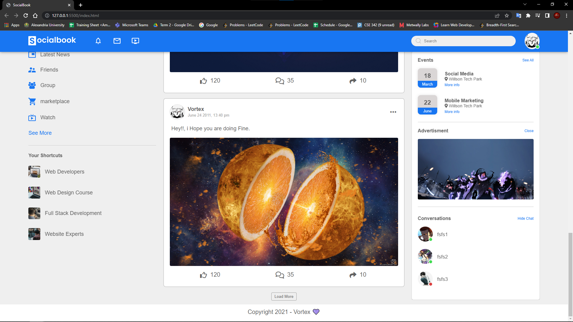Open the video feed icon in navbar

click(135, 41)
